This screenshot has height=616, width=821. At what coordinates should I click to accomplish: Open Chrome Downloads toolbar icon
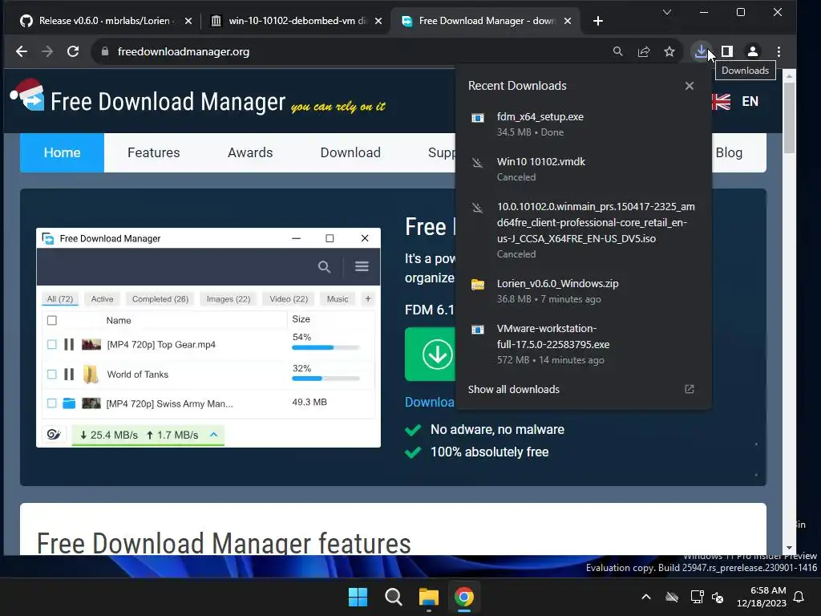tap(701, 51)
